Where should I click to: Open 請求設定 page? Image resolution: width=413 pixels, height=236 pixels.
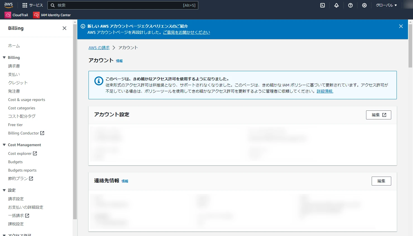(x=16, y=199)
